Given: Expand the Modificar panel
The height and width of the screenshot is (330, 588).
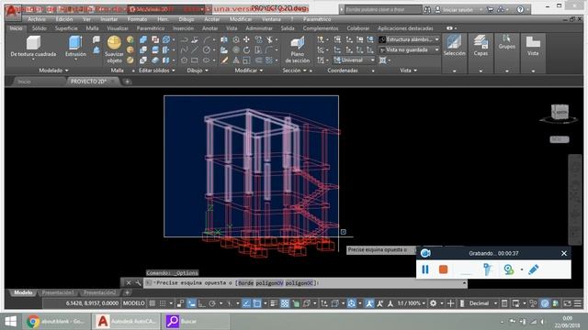Looking at the screenshot, I should click(x=249, y=71).
